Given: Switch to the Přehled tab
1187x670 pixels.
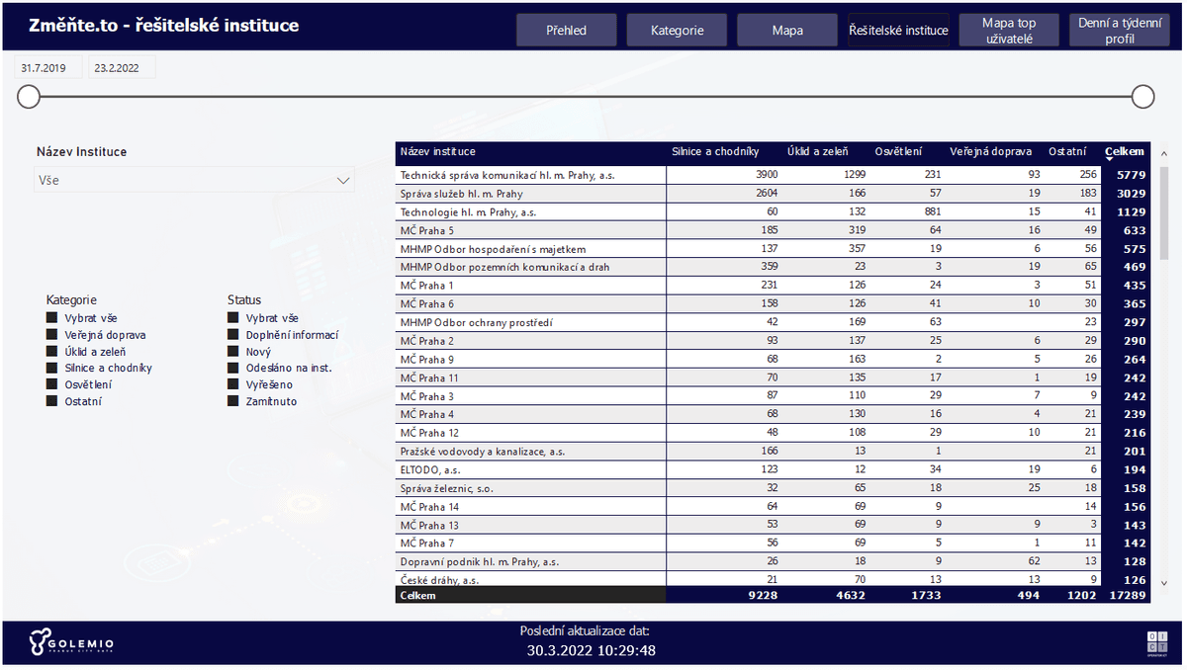Looking at the screenshot, I should tap(566, 31).
